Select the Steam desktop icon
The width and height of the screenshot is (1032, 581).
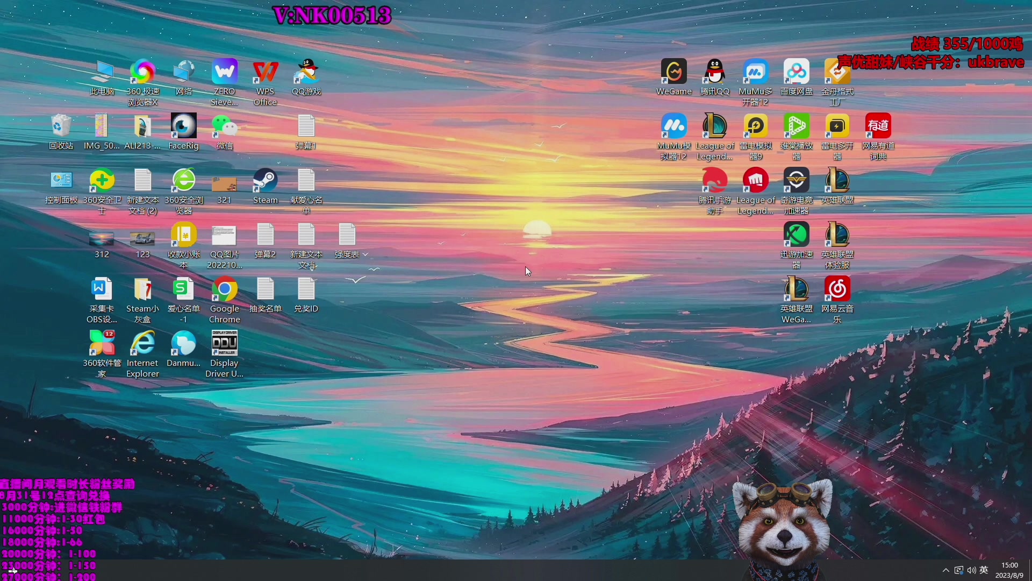tap(265, 181)
